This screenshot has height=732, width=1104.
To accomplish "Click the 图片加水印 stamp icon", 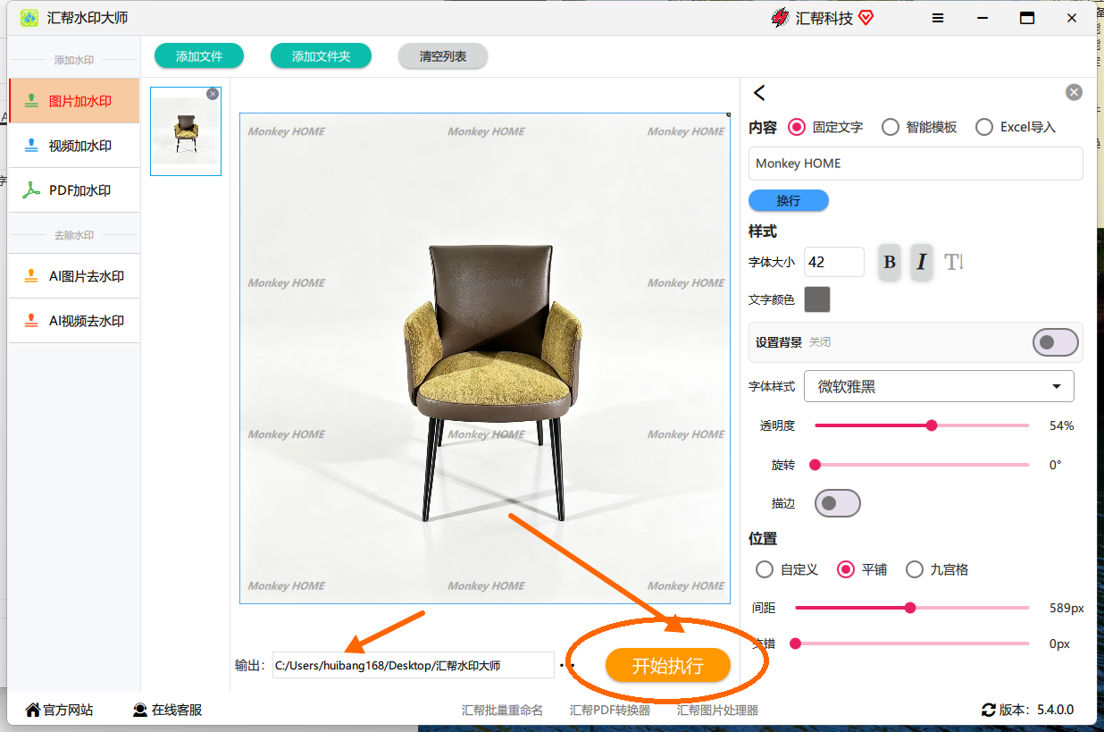I will pyautogui.click(x=31, y=101).
